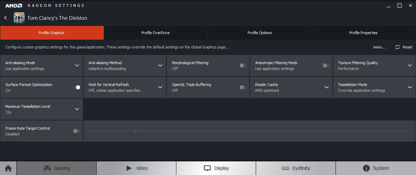Viewport: 416px width, 175px height.
Task: Click the 32x tessellation value
Action: click(8, 112)
